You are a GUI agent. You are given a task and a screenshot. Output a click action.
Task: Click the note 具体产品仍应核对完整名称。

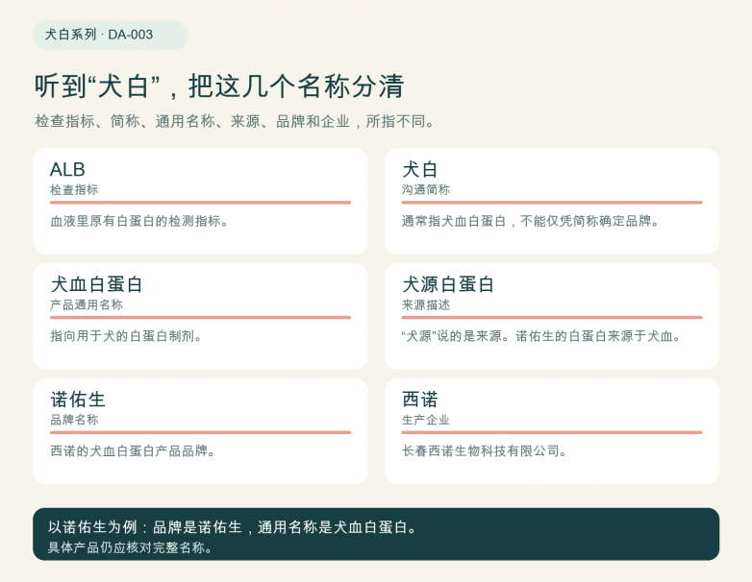(x=130, y=547)
